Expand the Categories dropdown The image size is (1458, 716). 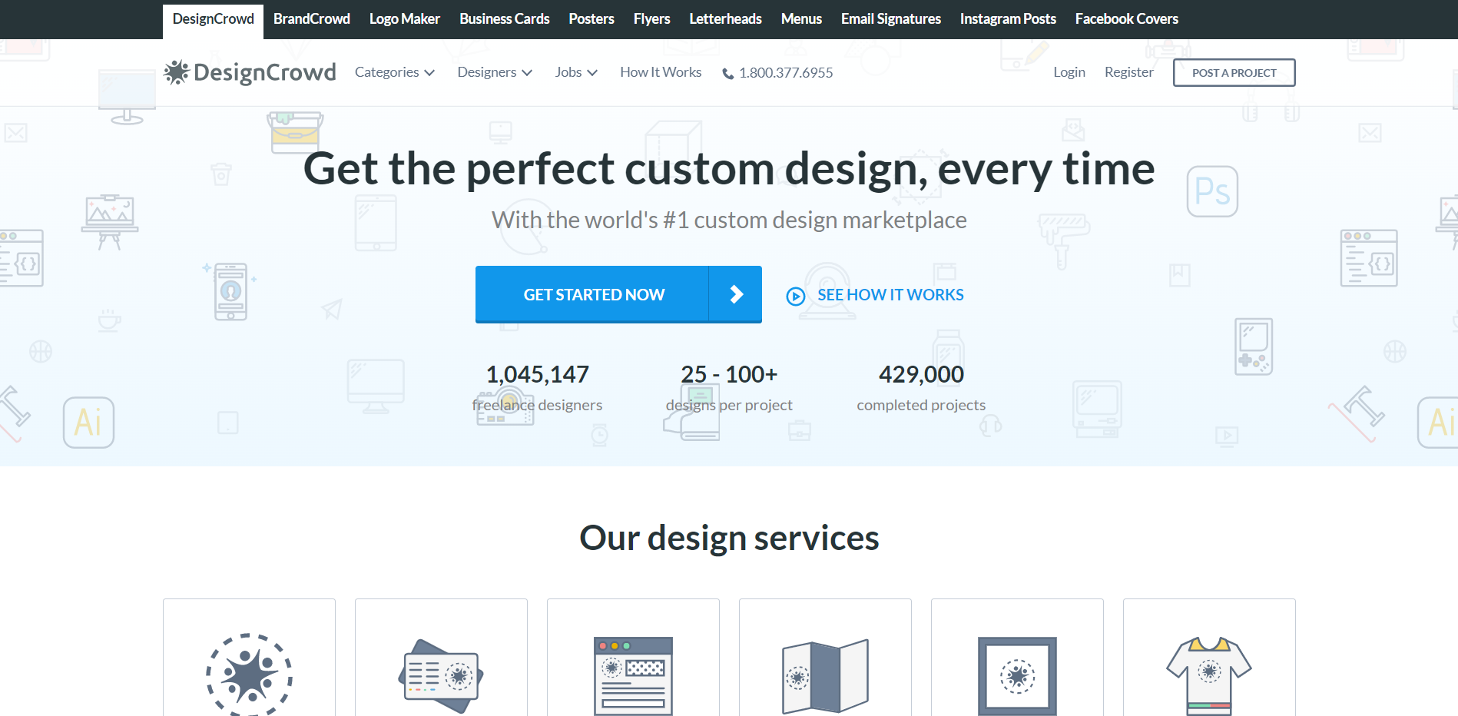point(395,72)
